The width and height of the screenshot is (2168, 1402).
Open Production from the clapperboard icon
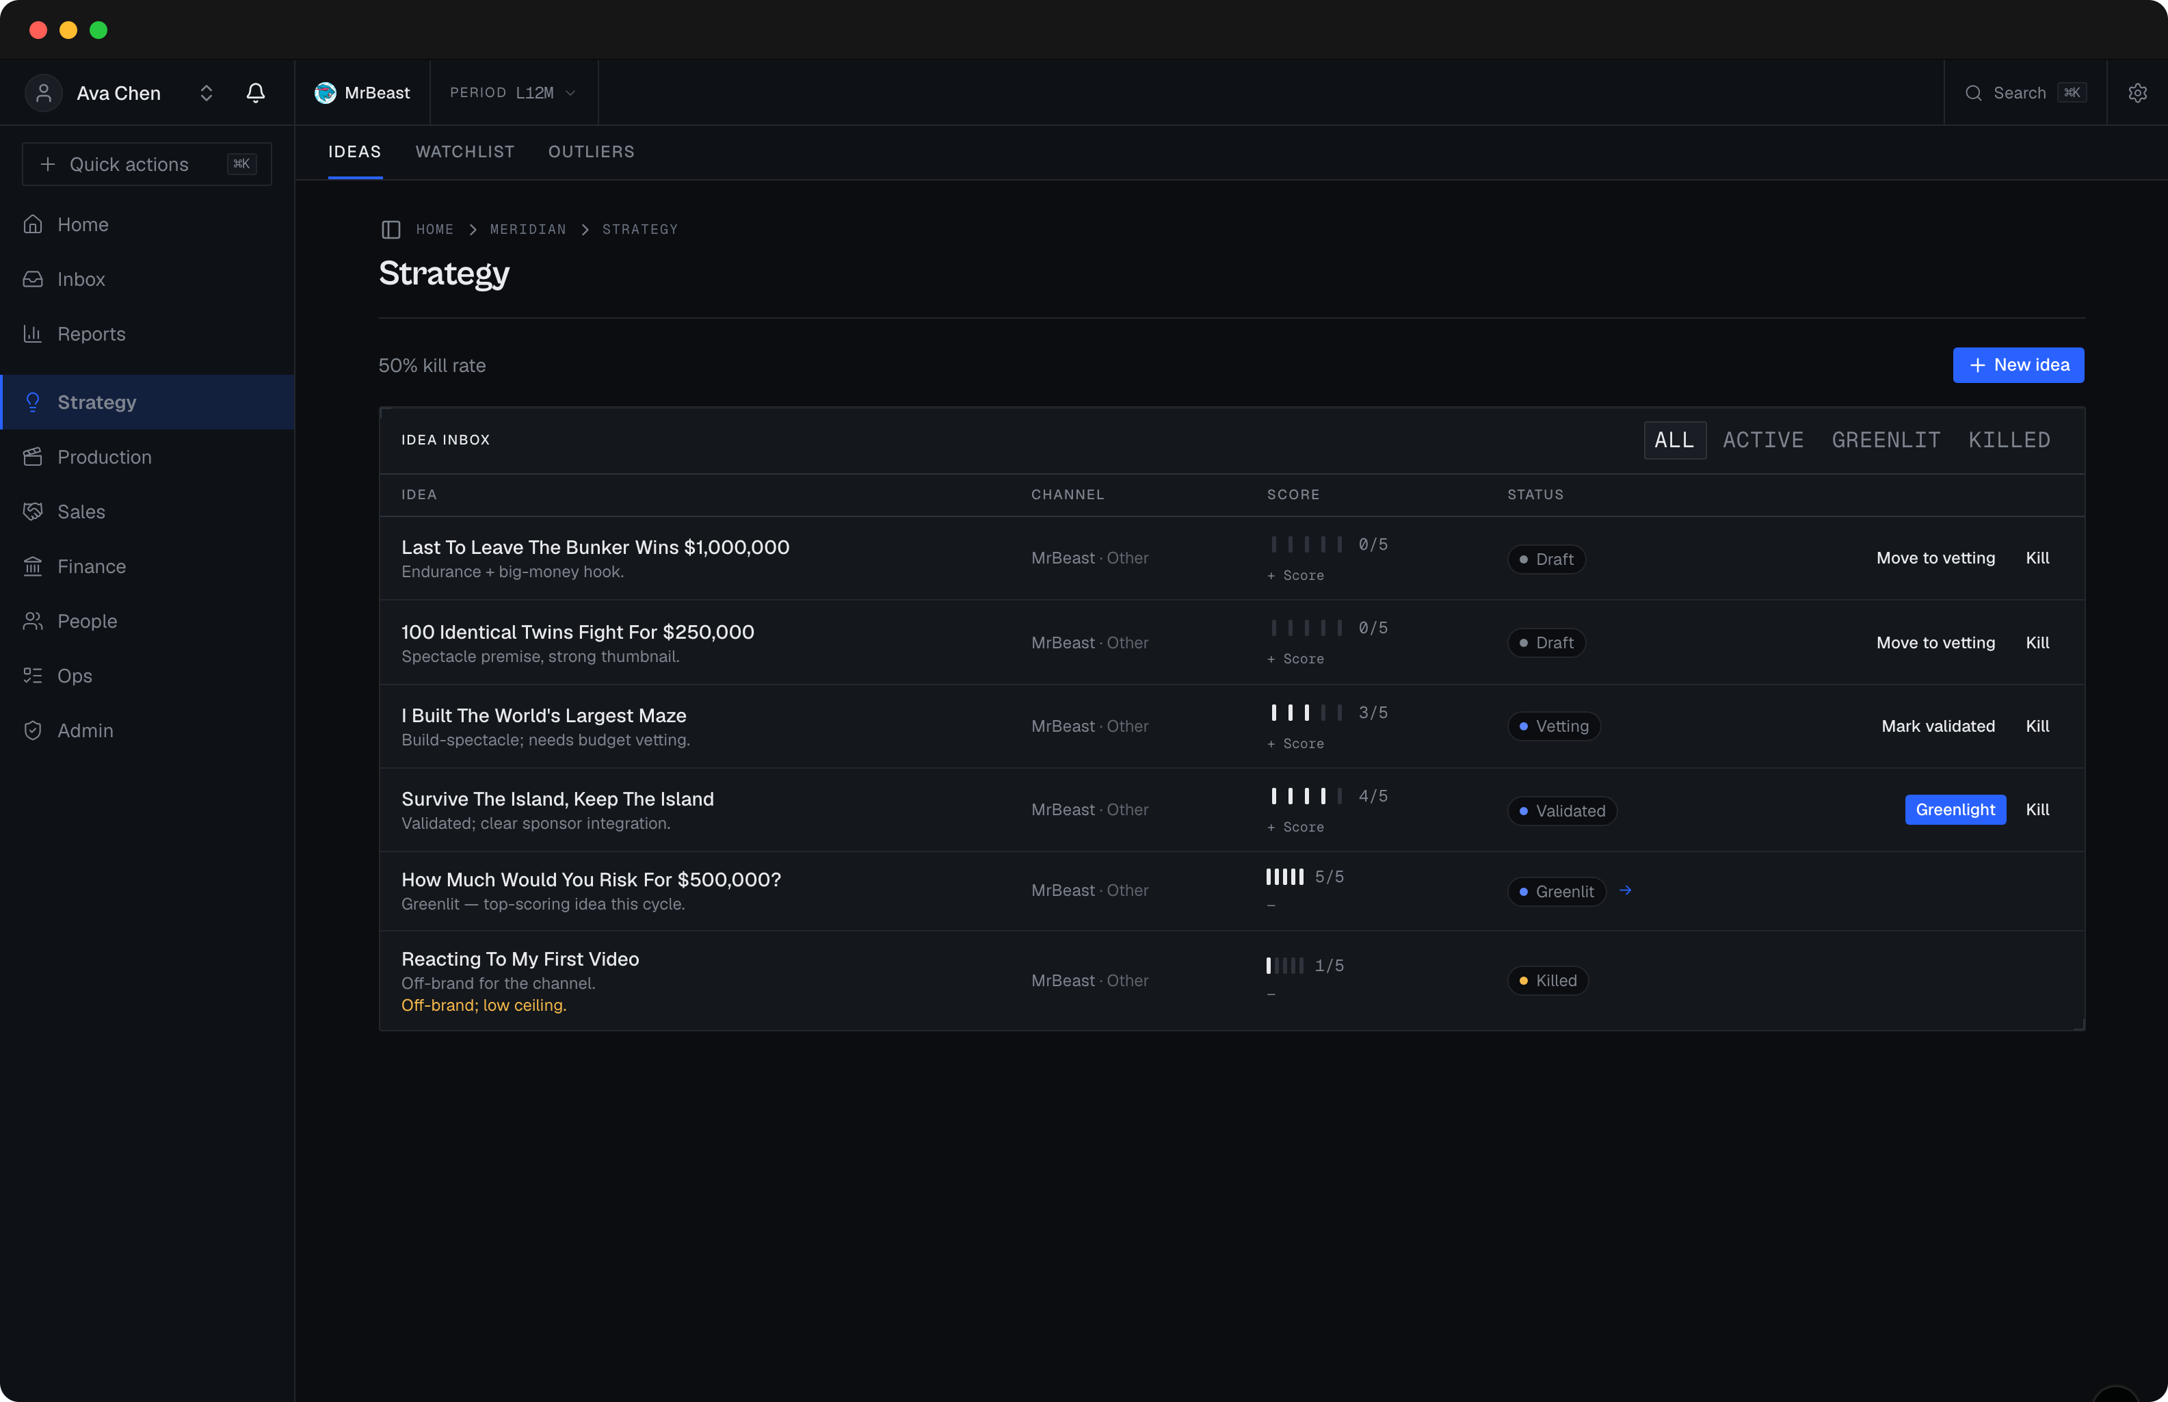33,457
